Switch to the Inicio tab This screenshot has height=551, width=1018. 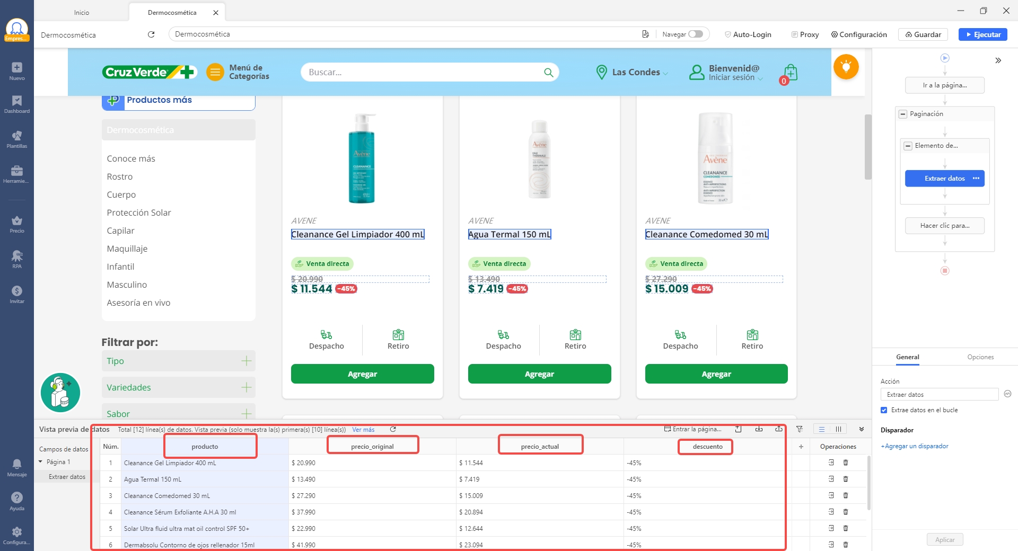[x=82, y=12]
